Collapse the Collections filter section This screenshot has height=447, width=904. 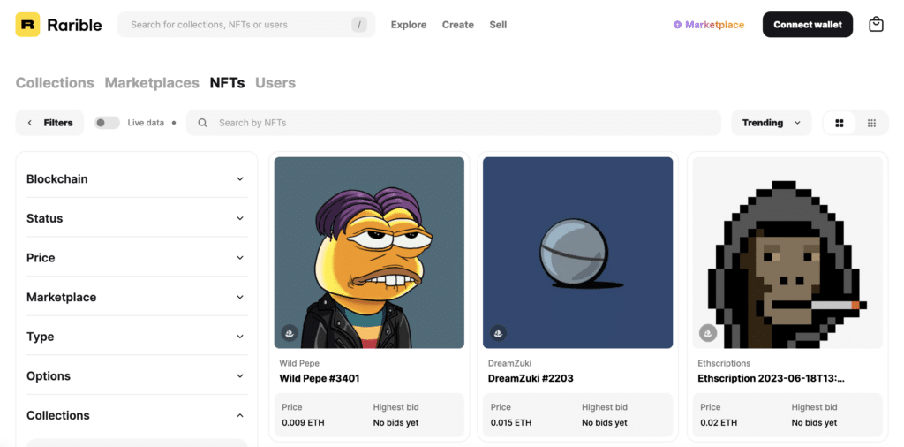click(136, 415)
